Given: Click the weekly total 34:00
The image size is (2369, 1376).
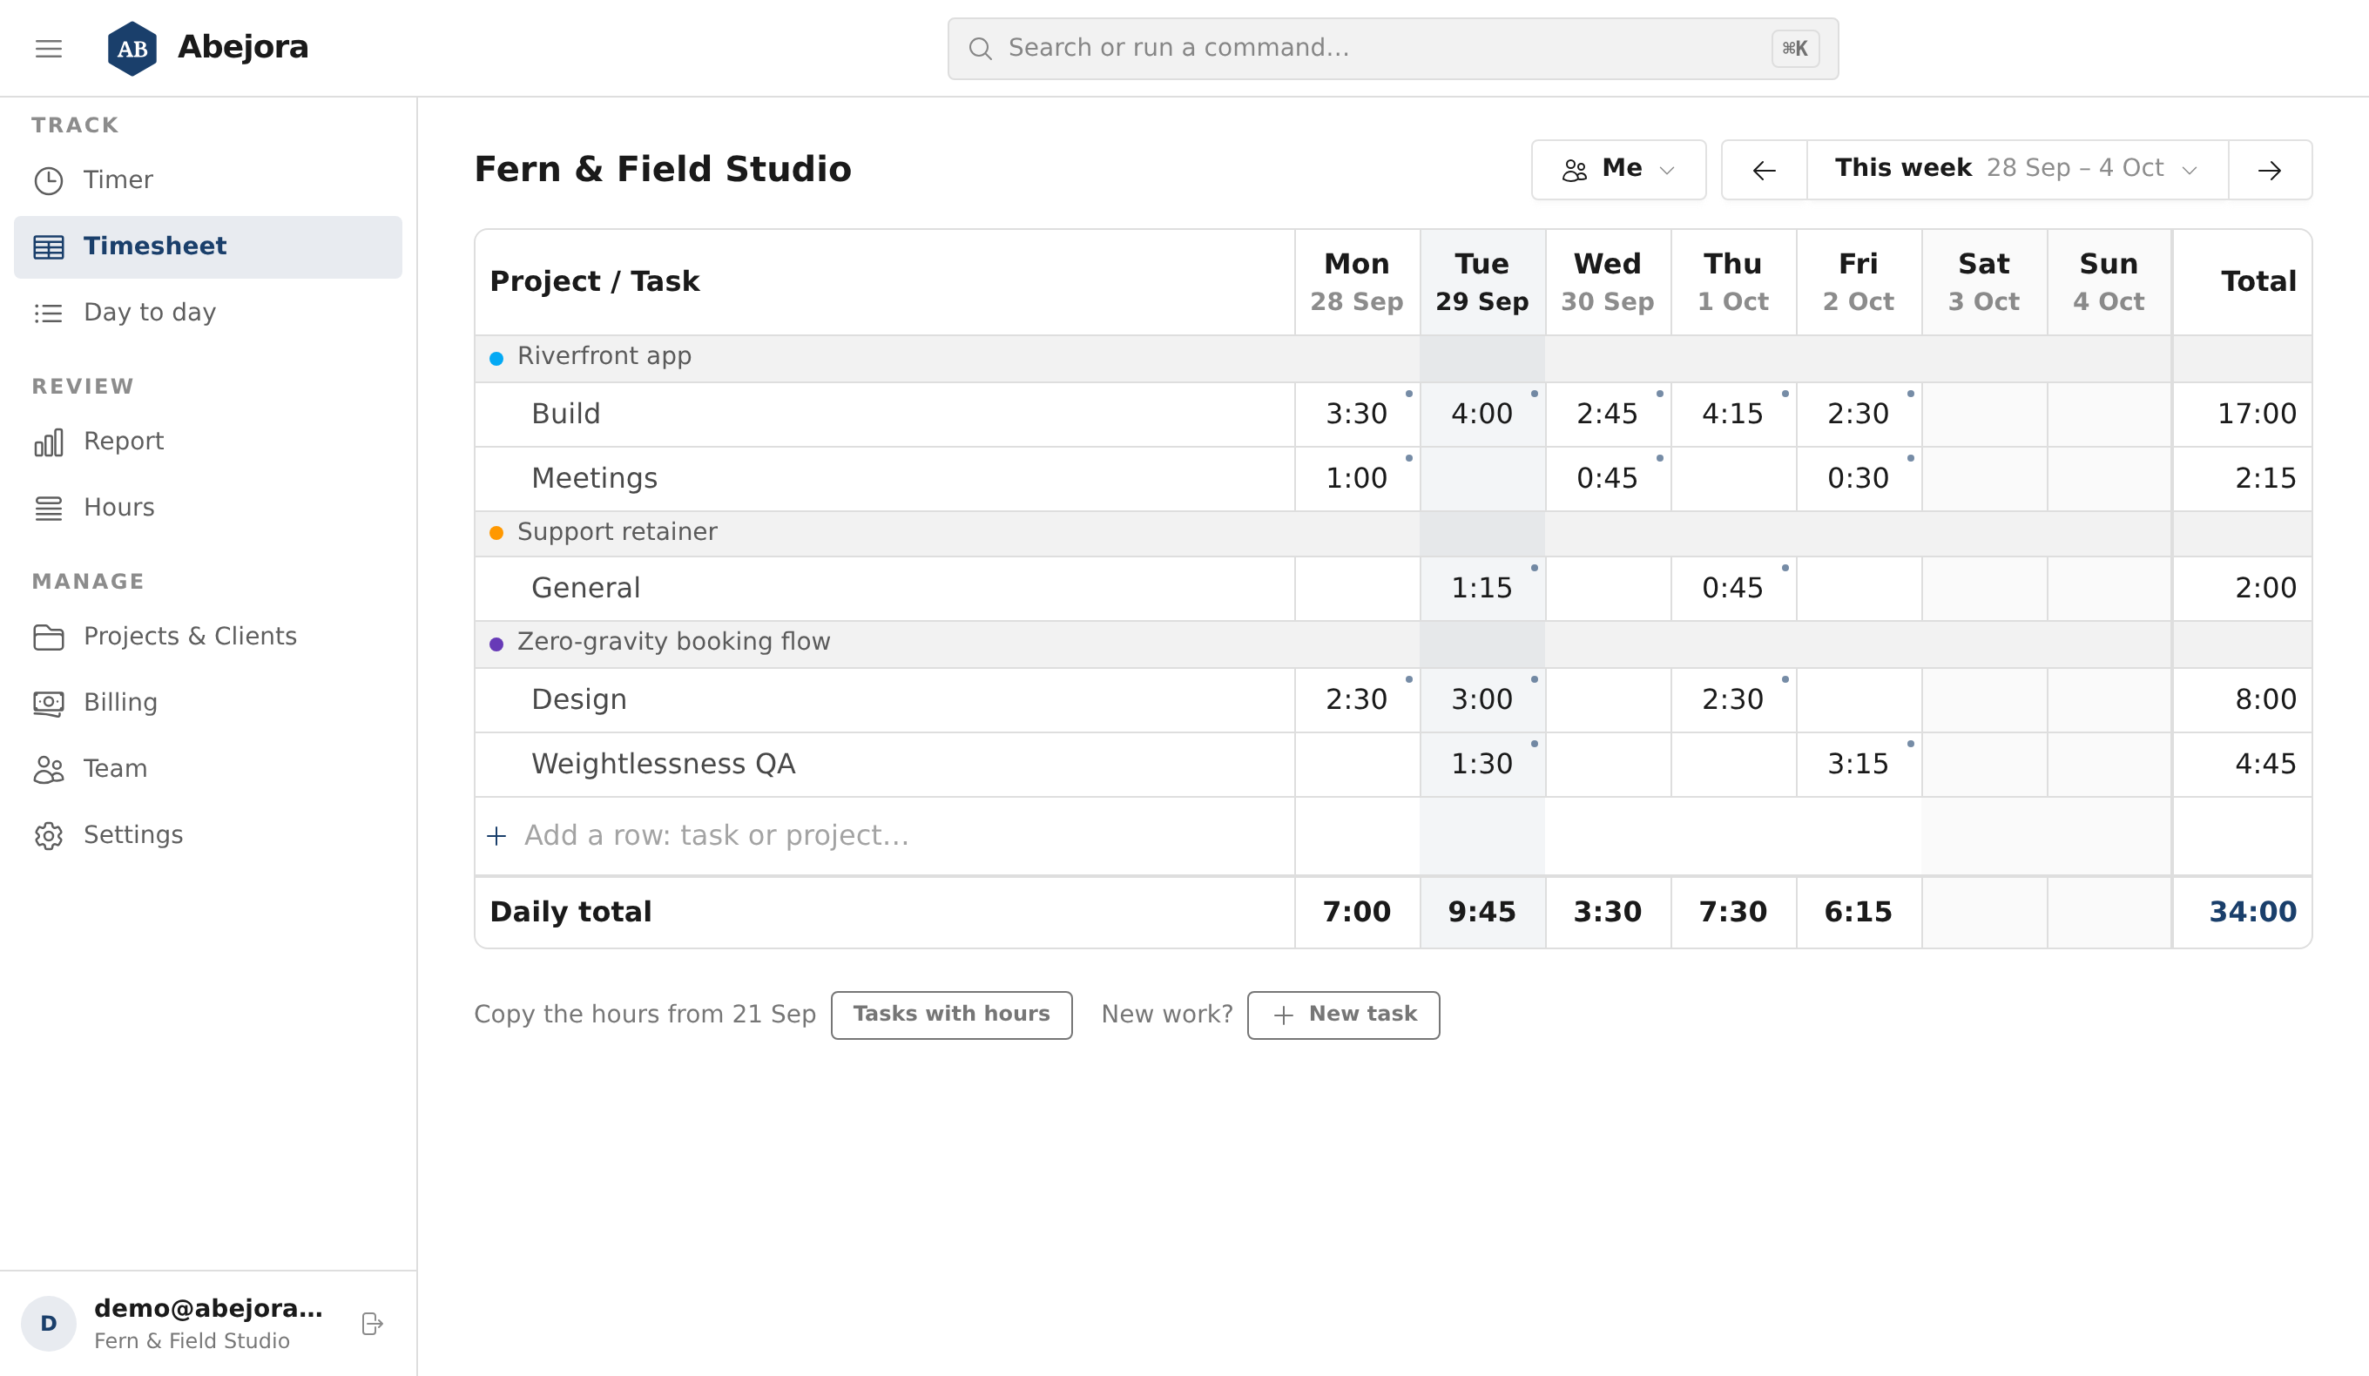Looking at the screenshot, I should [x=2252, y=912].
